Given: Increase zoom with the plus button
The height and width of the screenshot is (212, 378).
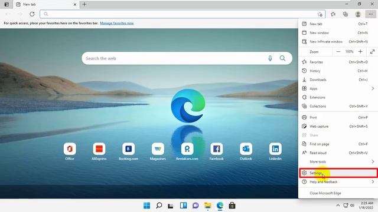Looking at the screenshot, I should [360, 52].
